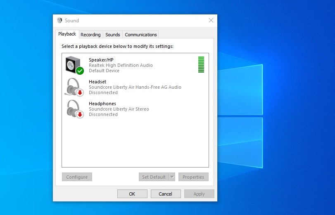Click the red arrow badge on Headset

(x=80, y=93)
